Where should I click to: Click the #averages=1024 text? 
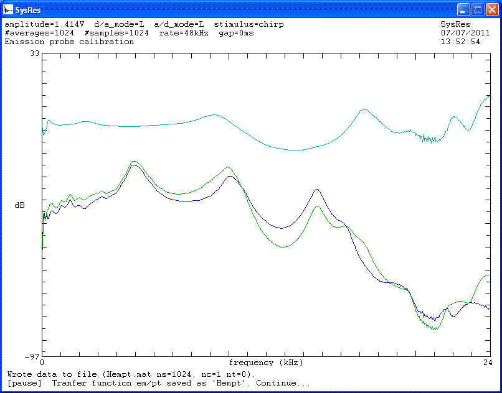pyautogui.click(x=39, y=33)
